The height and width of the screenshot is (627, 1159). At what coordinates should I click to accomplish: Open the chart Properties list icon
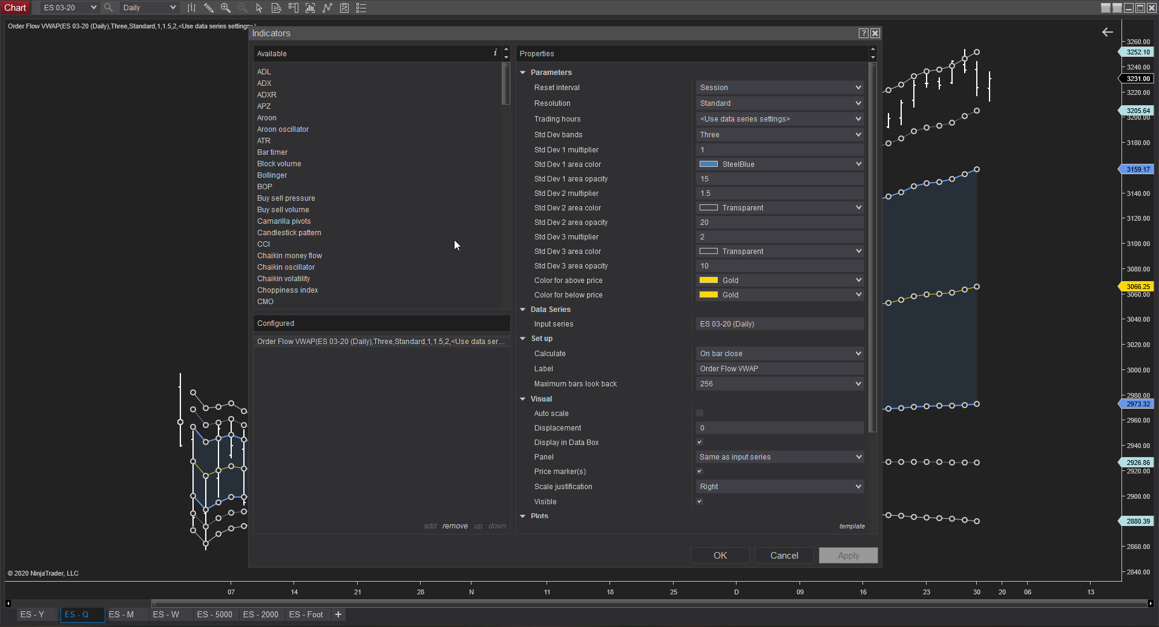[361, 8]
